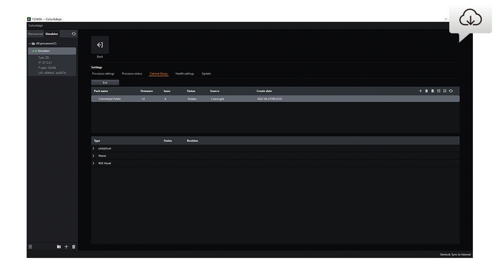Image resolution: width=500 pixels, height=262 pixels.
Task: Expand the Planar cabinet type
Action: tap(93, 156)
